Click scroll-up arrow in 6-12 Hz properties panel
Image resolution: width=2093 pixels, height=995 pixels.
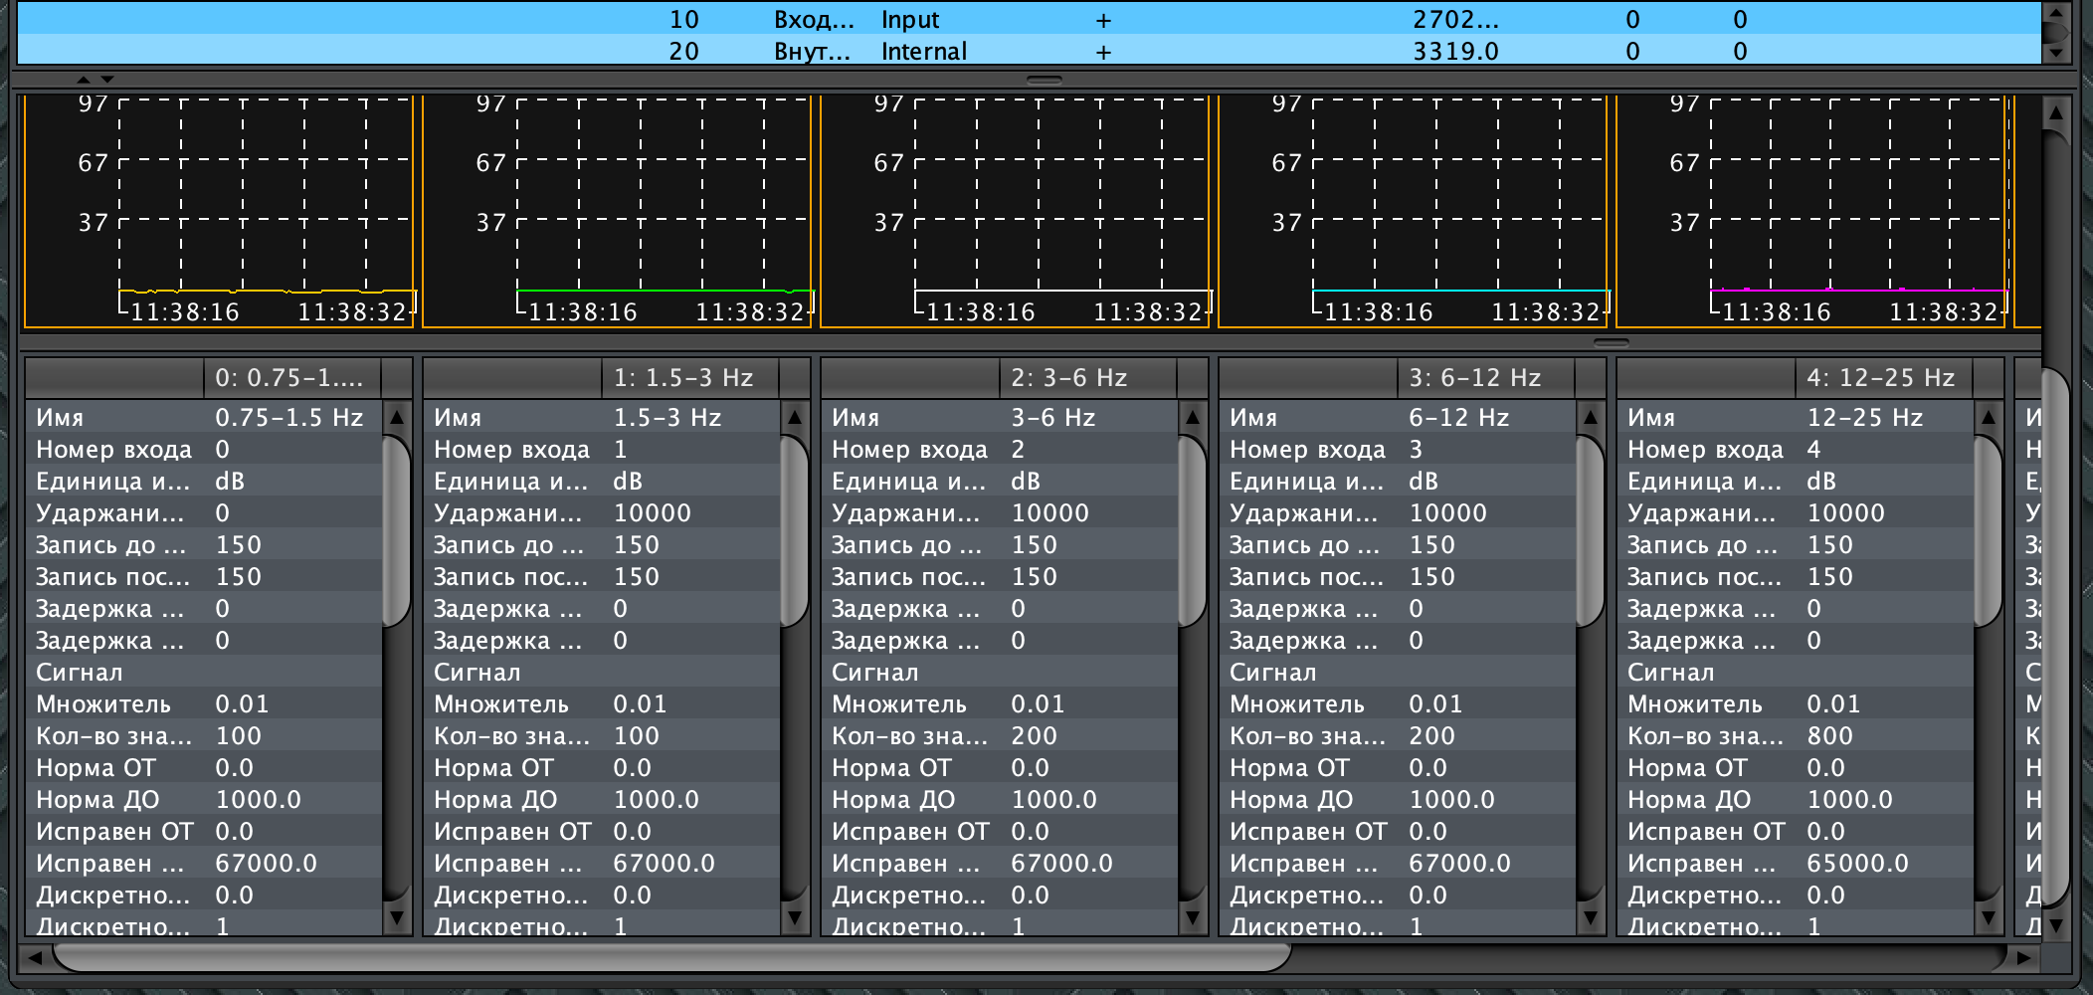[1591, 417]
